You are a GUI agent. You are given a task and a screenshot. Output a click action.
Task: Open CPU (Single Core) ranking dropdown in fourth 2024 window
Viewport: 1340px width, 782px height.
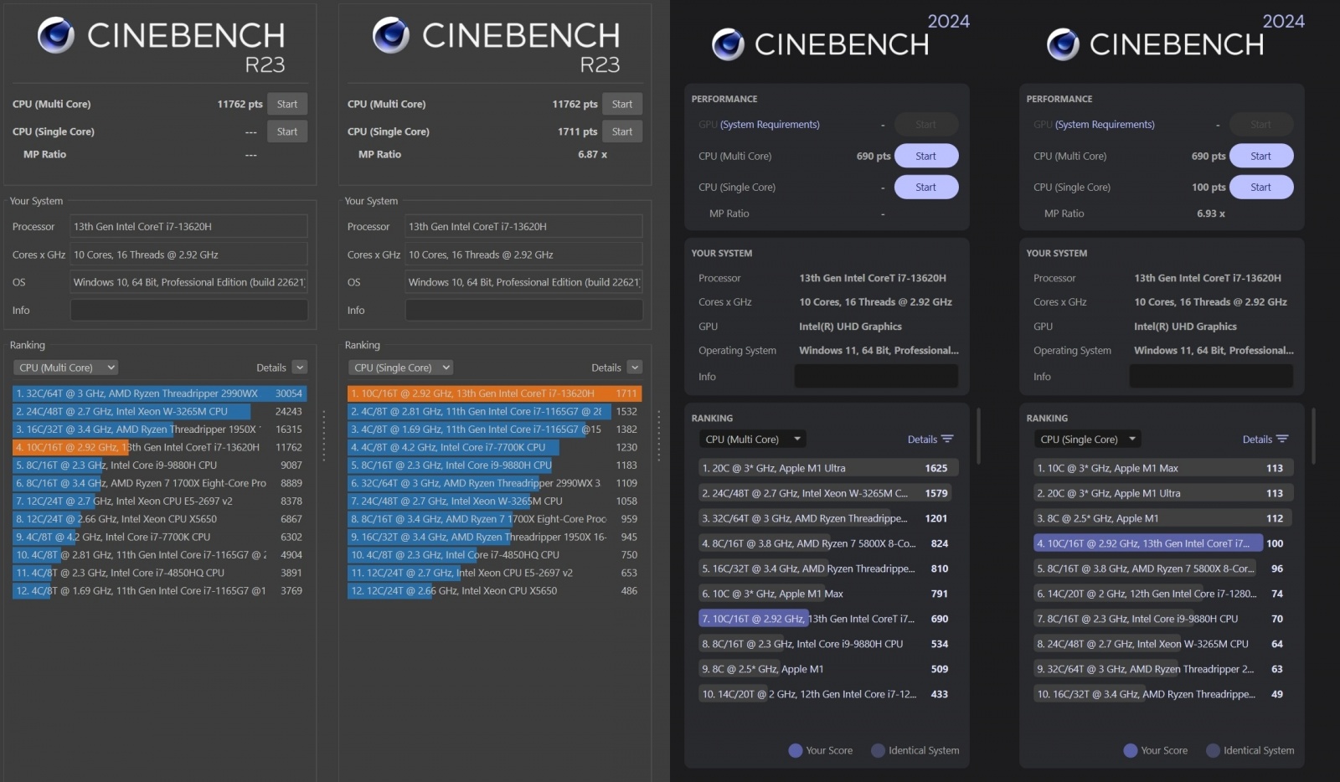click(1088, 439)
